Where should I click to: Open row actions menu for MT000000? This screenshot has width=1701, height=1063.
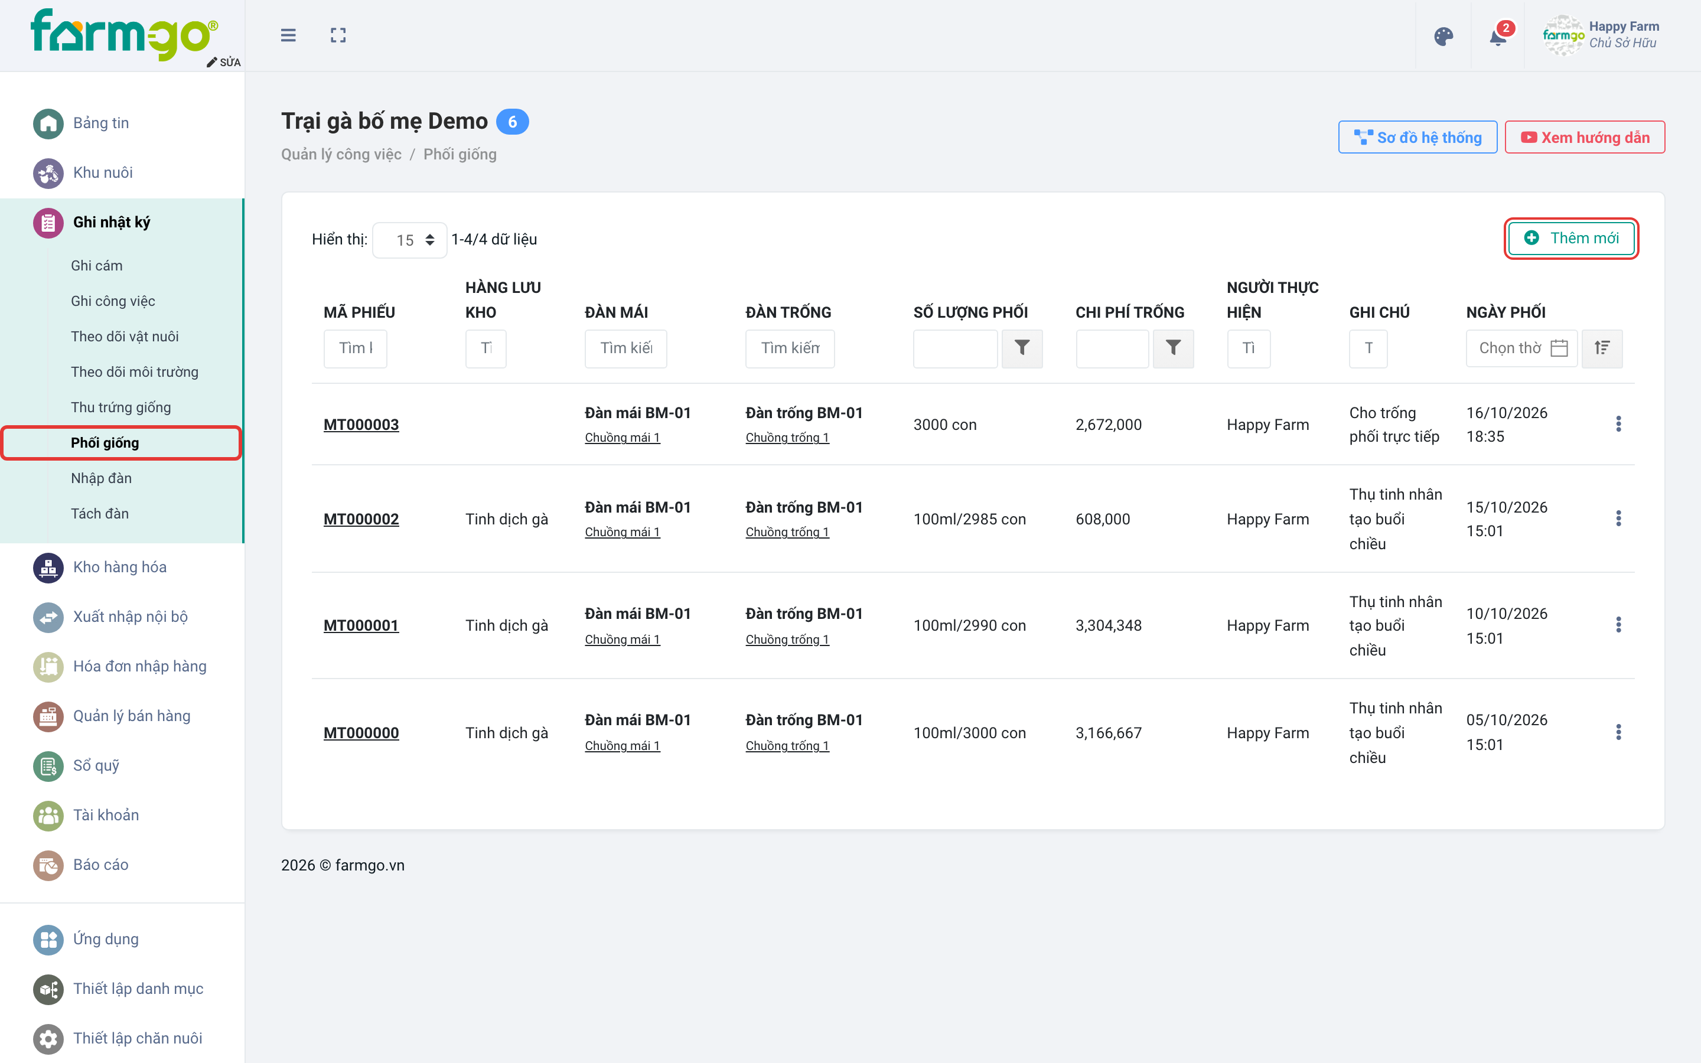point(1618,732)
